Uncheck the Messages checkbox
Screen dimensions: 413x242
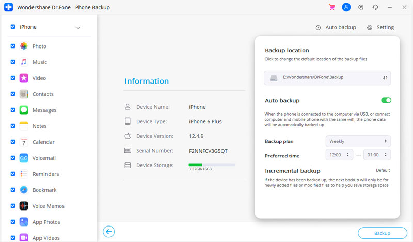12,110
